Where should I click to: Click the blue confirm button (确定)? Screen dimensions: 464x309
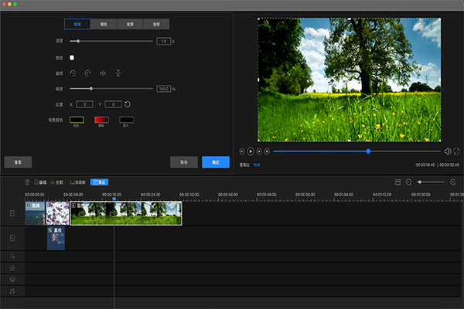(x=216, y=162)
